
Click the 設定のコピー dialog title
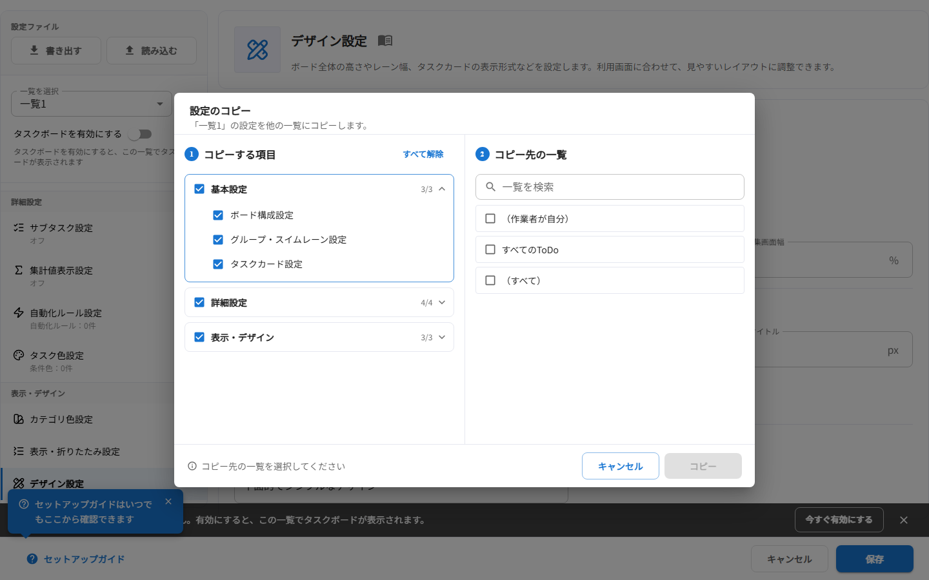point(220,111)
